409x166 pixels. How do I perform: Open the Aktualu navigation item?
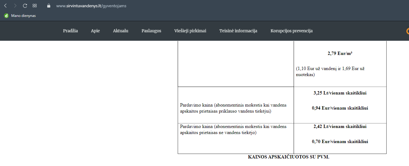pos(120,31)
